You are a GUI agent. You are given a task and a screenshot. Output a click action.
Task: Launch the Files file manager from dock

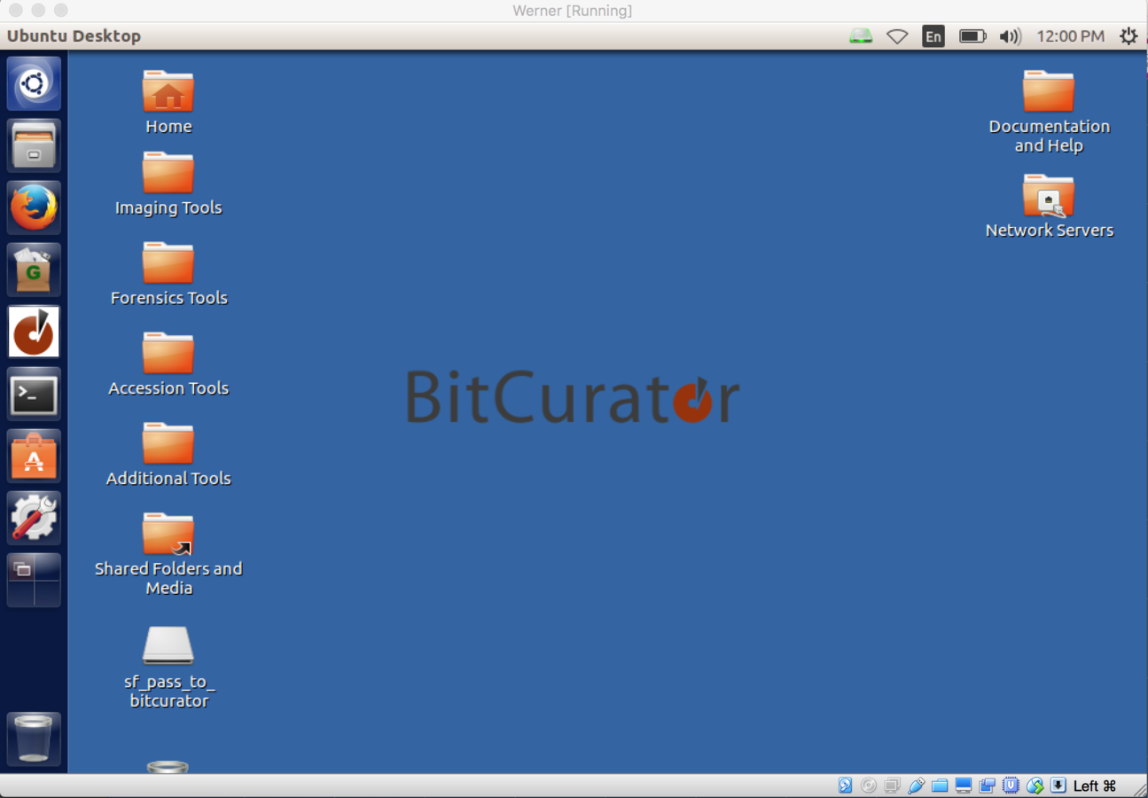click(x=34, y=145)
